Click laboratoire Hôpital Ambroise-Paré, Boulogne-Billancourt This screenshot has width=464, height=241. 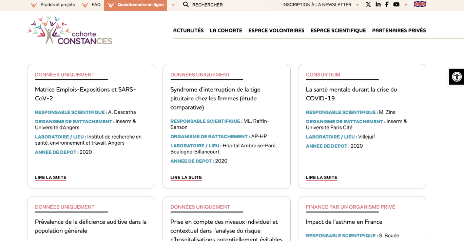[x=224, y=149]
